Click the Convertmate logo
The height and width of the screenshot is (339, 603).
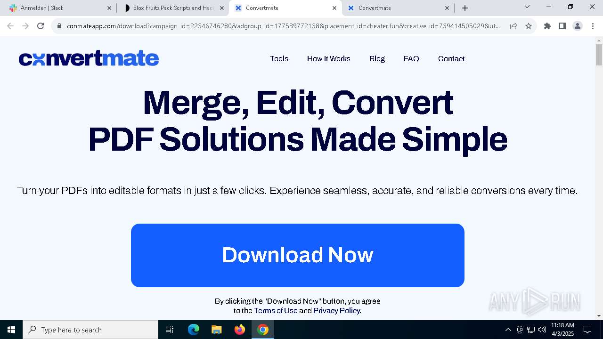pos(89,58)
